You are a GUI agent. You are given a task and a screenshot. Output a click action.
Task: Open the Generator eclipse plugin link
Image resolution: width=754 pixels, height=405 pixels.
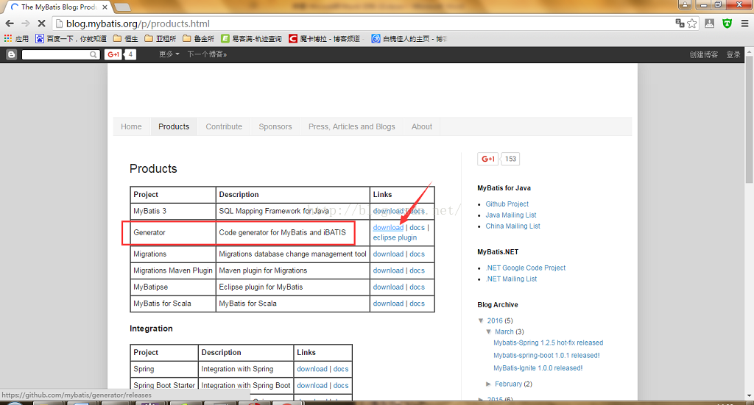click(x=395, y=237)
